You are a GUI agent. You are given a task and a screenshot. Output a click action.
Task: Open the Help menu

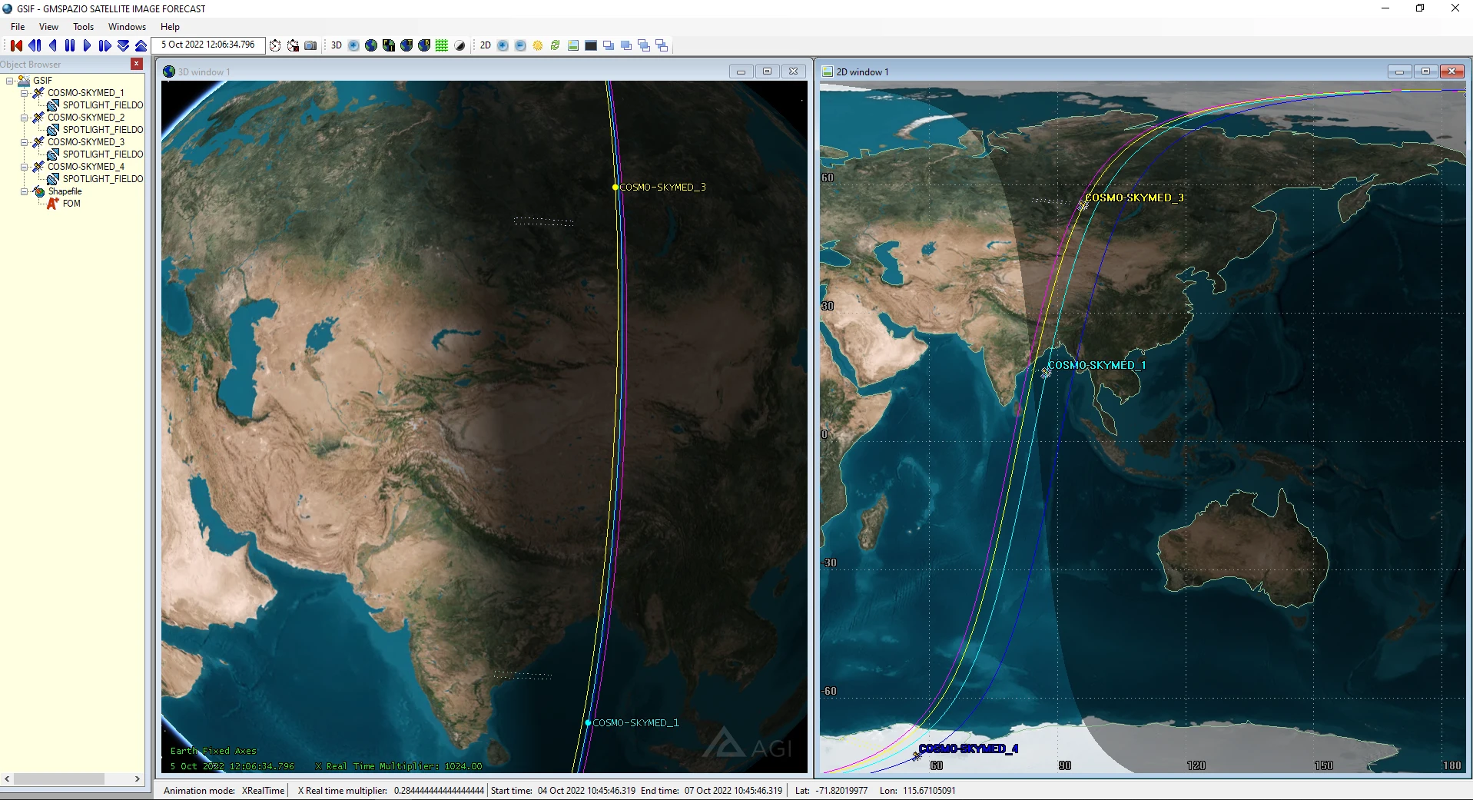point(170,26)
